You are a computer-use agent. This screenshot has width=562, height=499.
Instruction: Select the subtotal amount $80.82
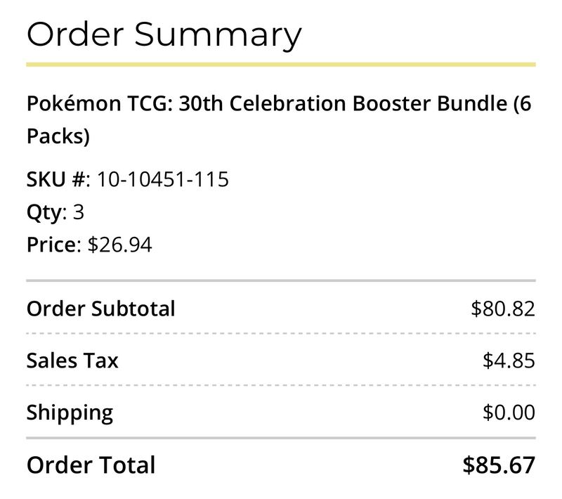[x=503, y=309]
